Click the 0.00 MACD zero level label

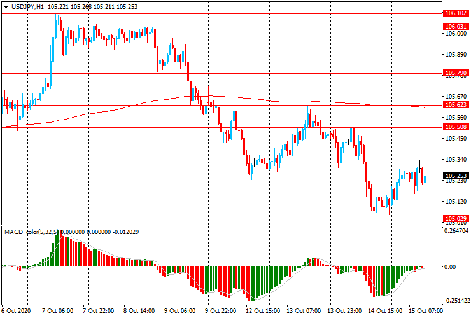[449, 267]
